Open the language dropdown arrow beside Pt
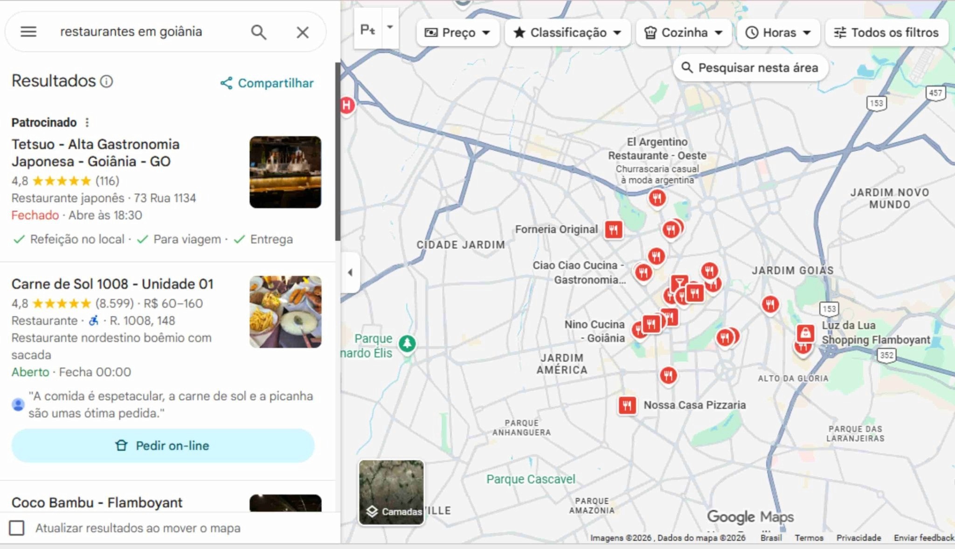 point(390,28)
